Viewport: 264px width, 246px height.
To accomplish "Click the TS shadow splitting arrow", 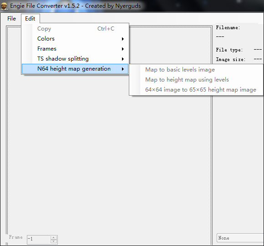I will (123, 59).
